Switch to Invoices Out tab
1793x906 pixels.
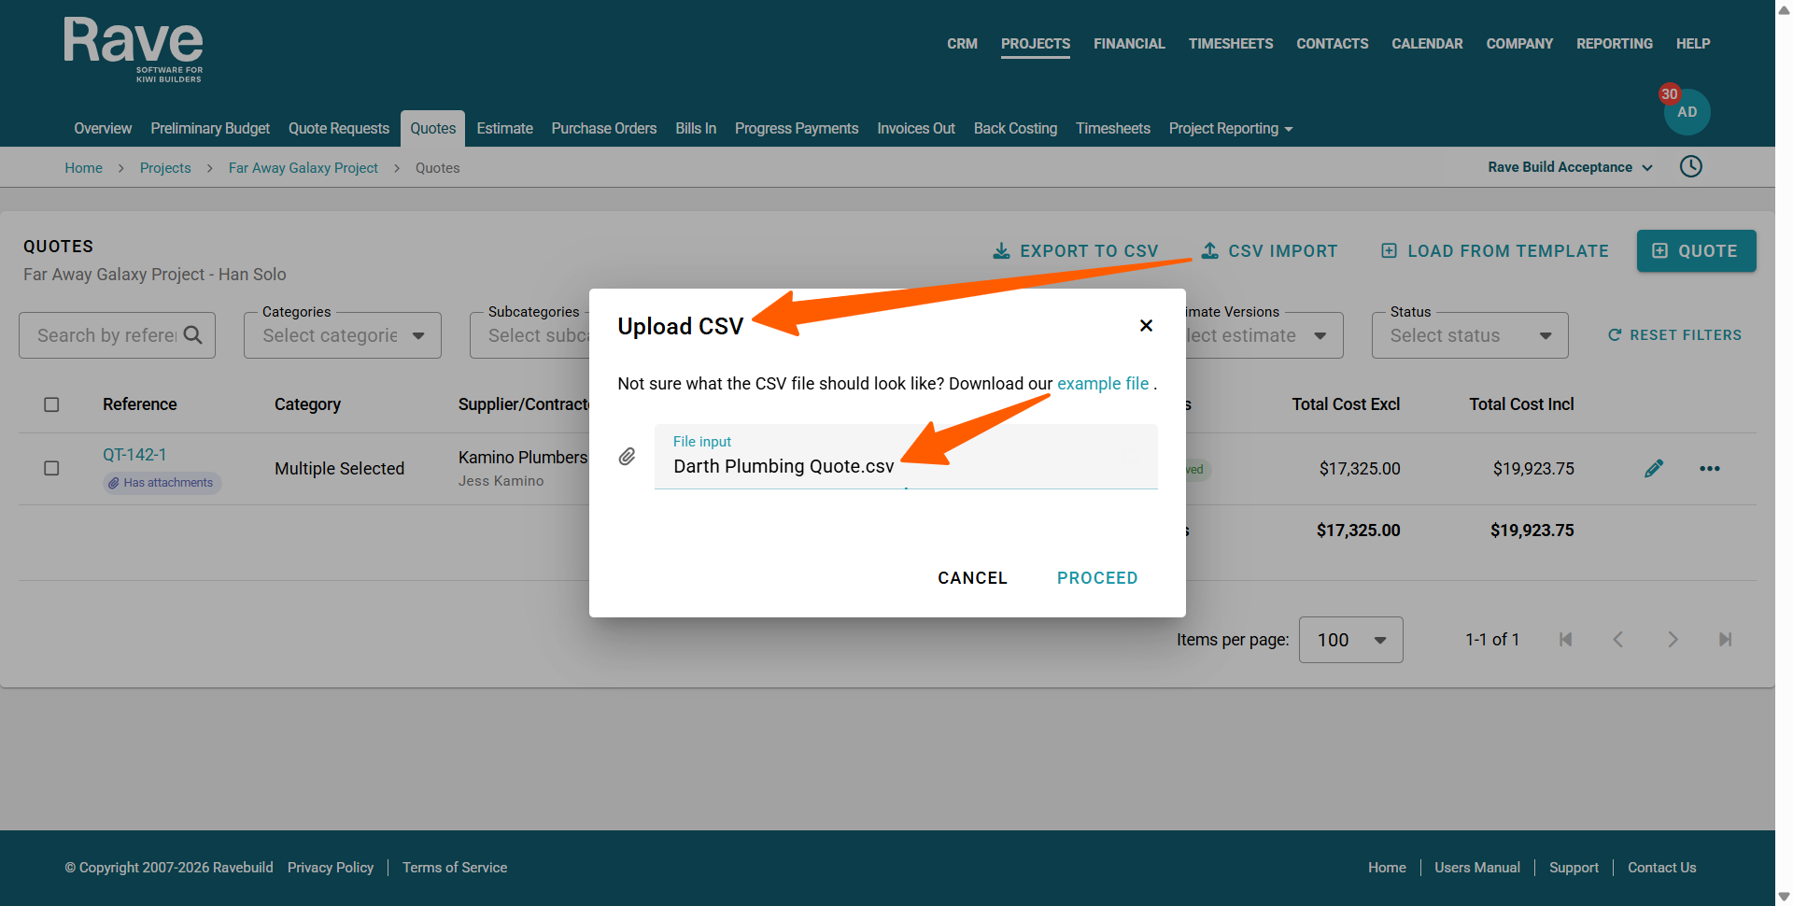916,129
